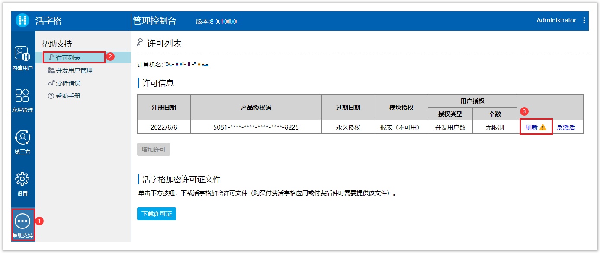Viewport: 600px width, 253px height.
Task: Click the 永久授权 expiry cell
Action: click(x=348, y=127)
